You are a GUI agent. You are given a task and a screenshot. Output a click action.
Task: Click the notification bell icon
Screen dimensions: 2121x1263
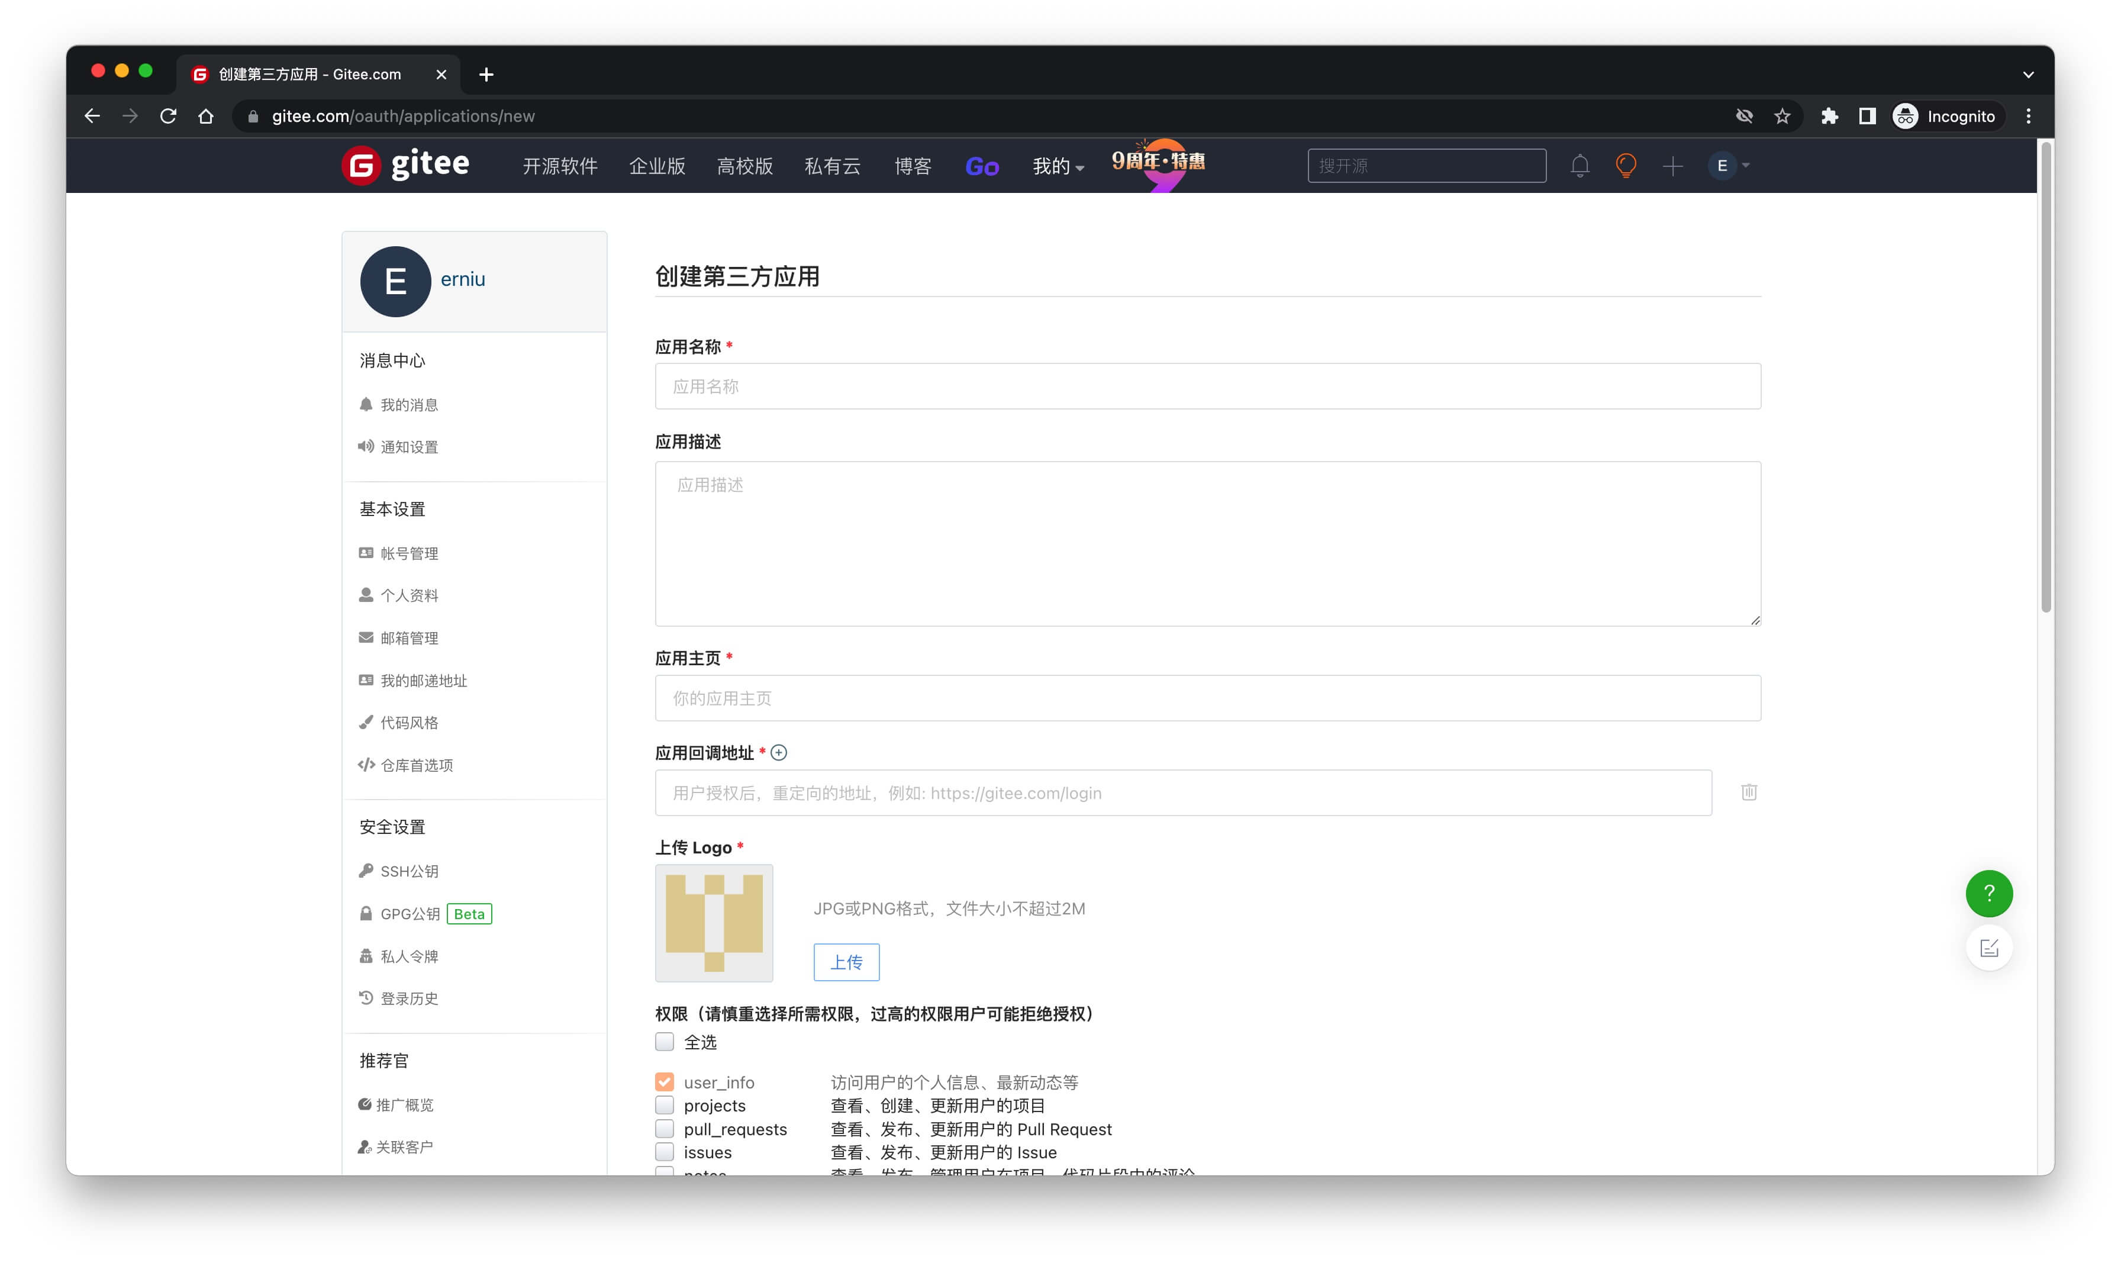(1579, 166)
